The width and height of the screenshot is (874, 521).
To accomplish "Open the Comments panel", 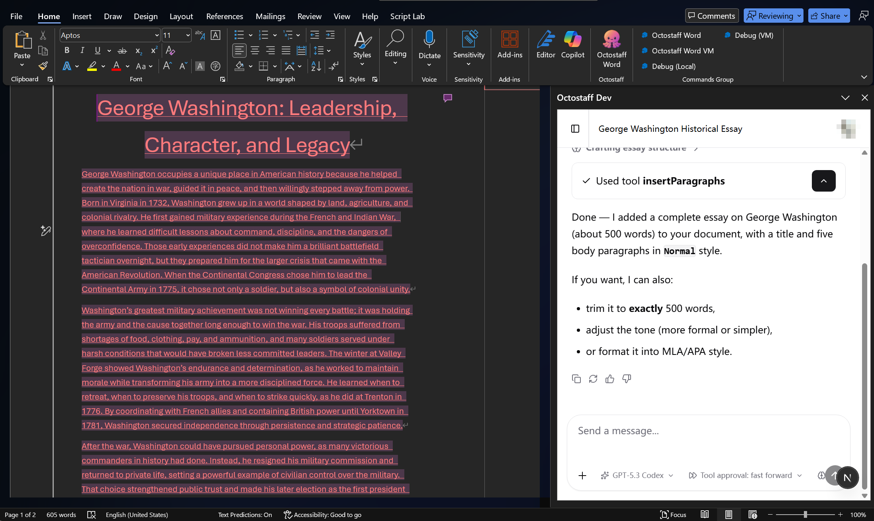I will pos(712,16).
